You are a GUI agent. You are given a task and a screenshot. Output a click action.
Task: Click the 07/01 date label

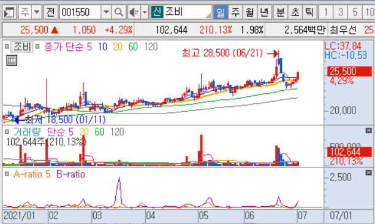pyautogui.click(x=341, y=215)
